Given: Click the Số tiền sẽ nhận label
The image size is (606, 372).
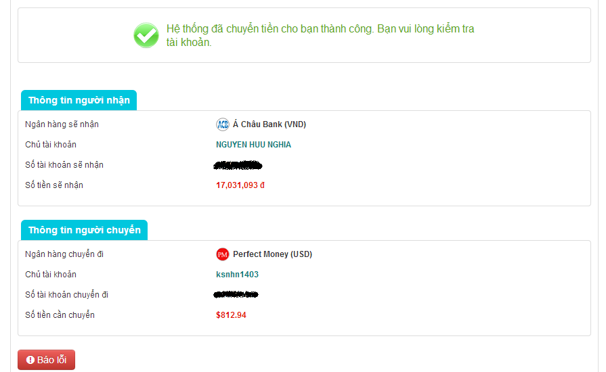Looking at the screenshot, I should [54, 185].
